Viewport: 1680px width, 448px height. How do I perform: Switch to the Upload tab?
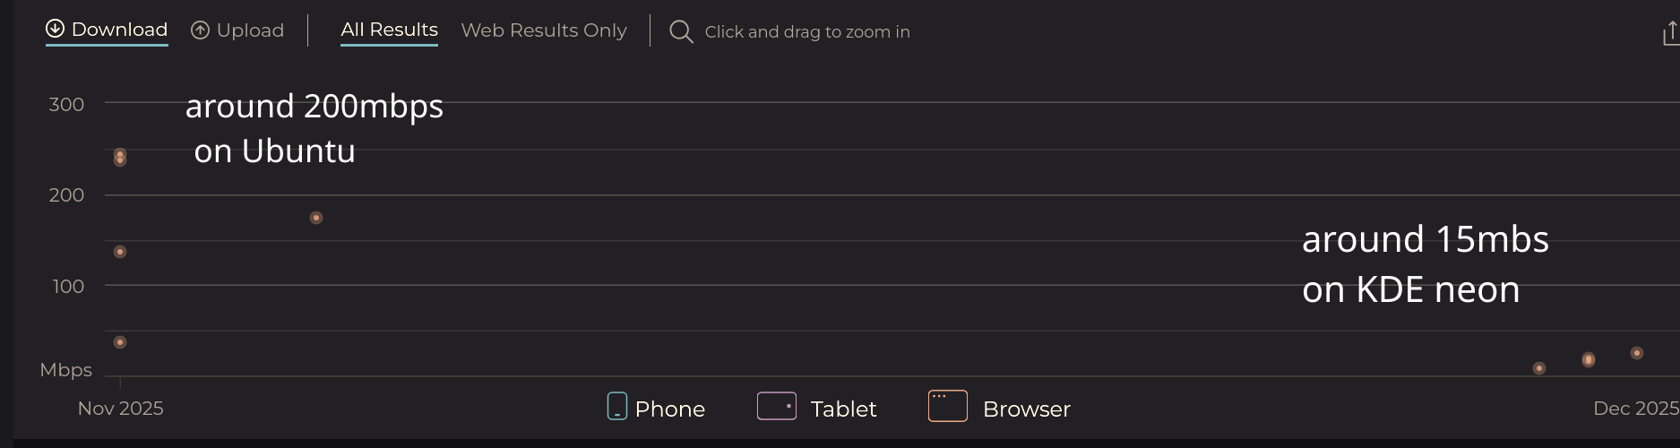pyautogui.click(x=250, y=30)
